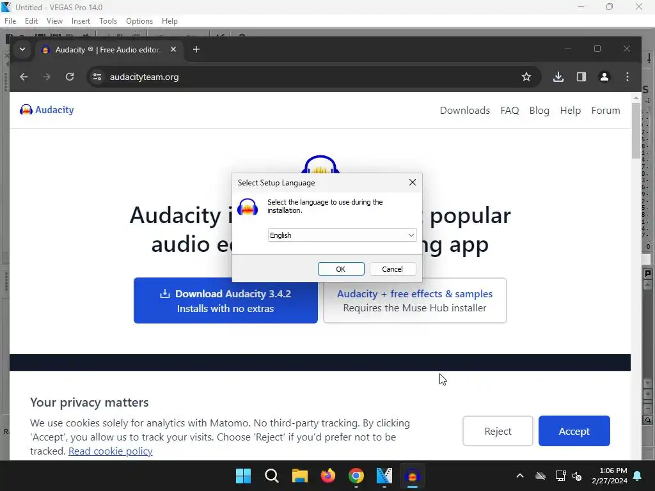The image size is (655, 491).
Task: Open the notification bell
Action: click(x=638, y=476)
